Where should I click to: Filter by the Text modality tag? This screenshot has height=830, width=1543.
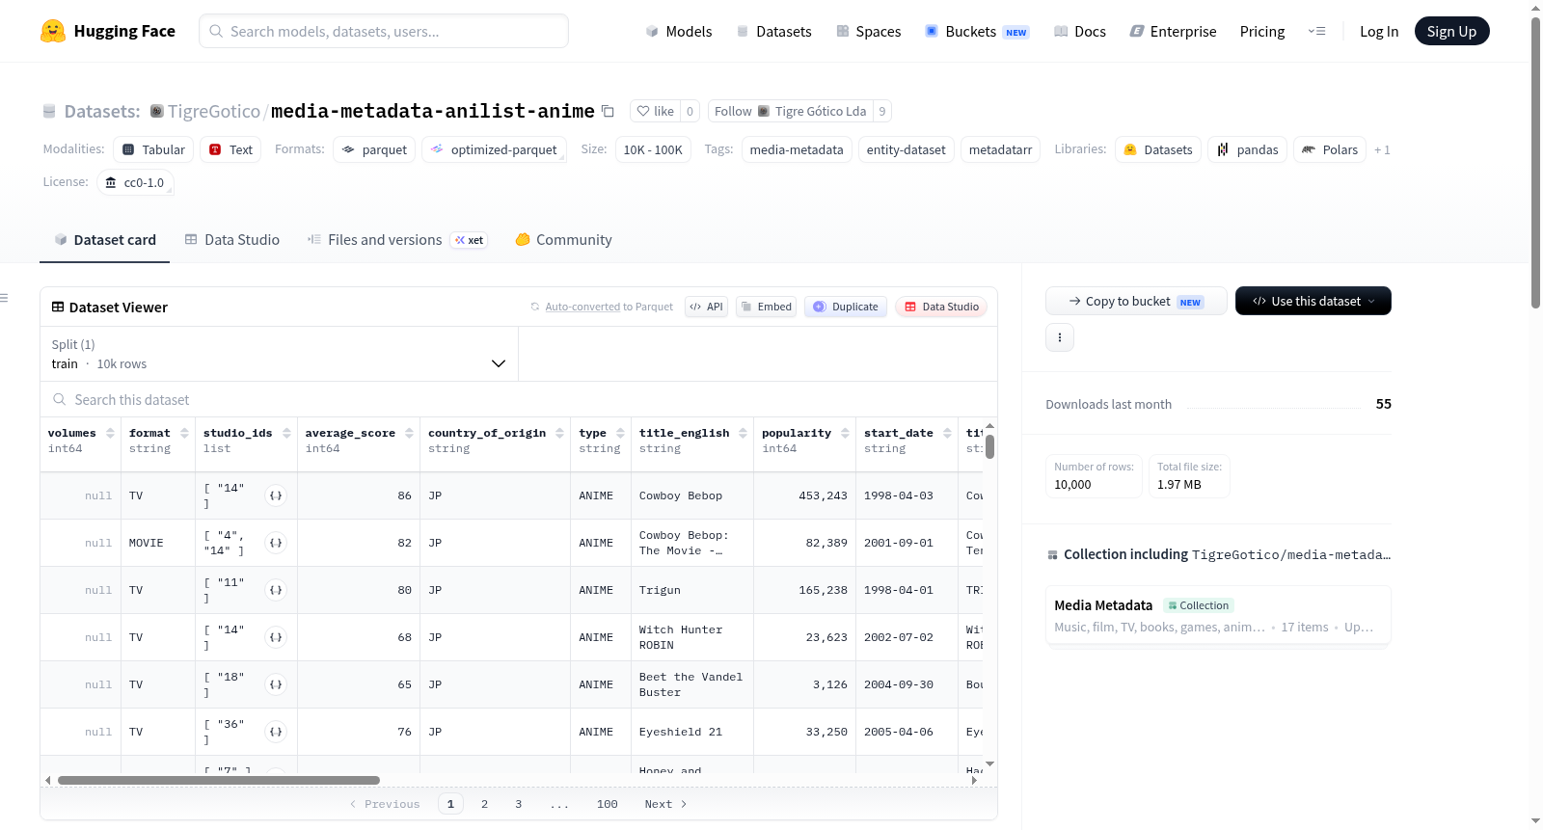230,149
